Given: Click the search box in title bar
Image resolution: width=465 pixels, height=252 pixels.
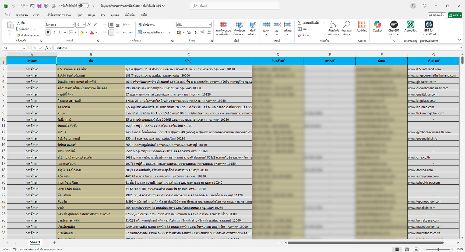Looking at the screenshot, I should tap(234, 6).
